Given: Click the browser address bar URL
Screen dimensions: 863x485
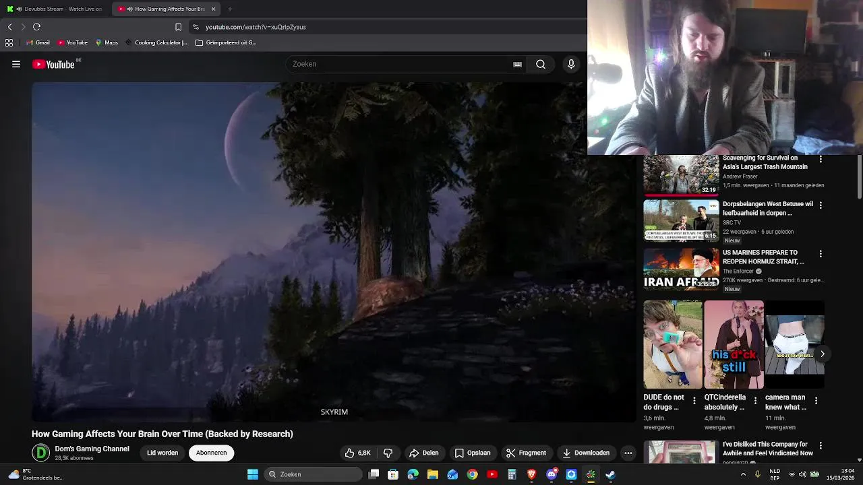Looking at the screenshot, I should click(x=256, y=27).
